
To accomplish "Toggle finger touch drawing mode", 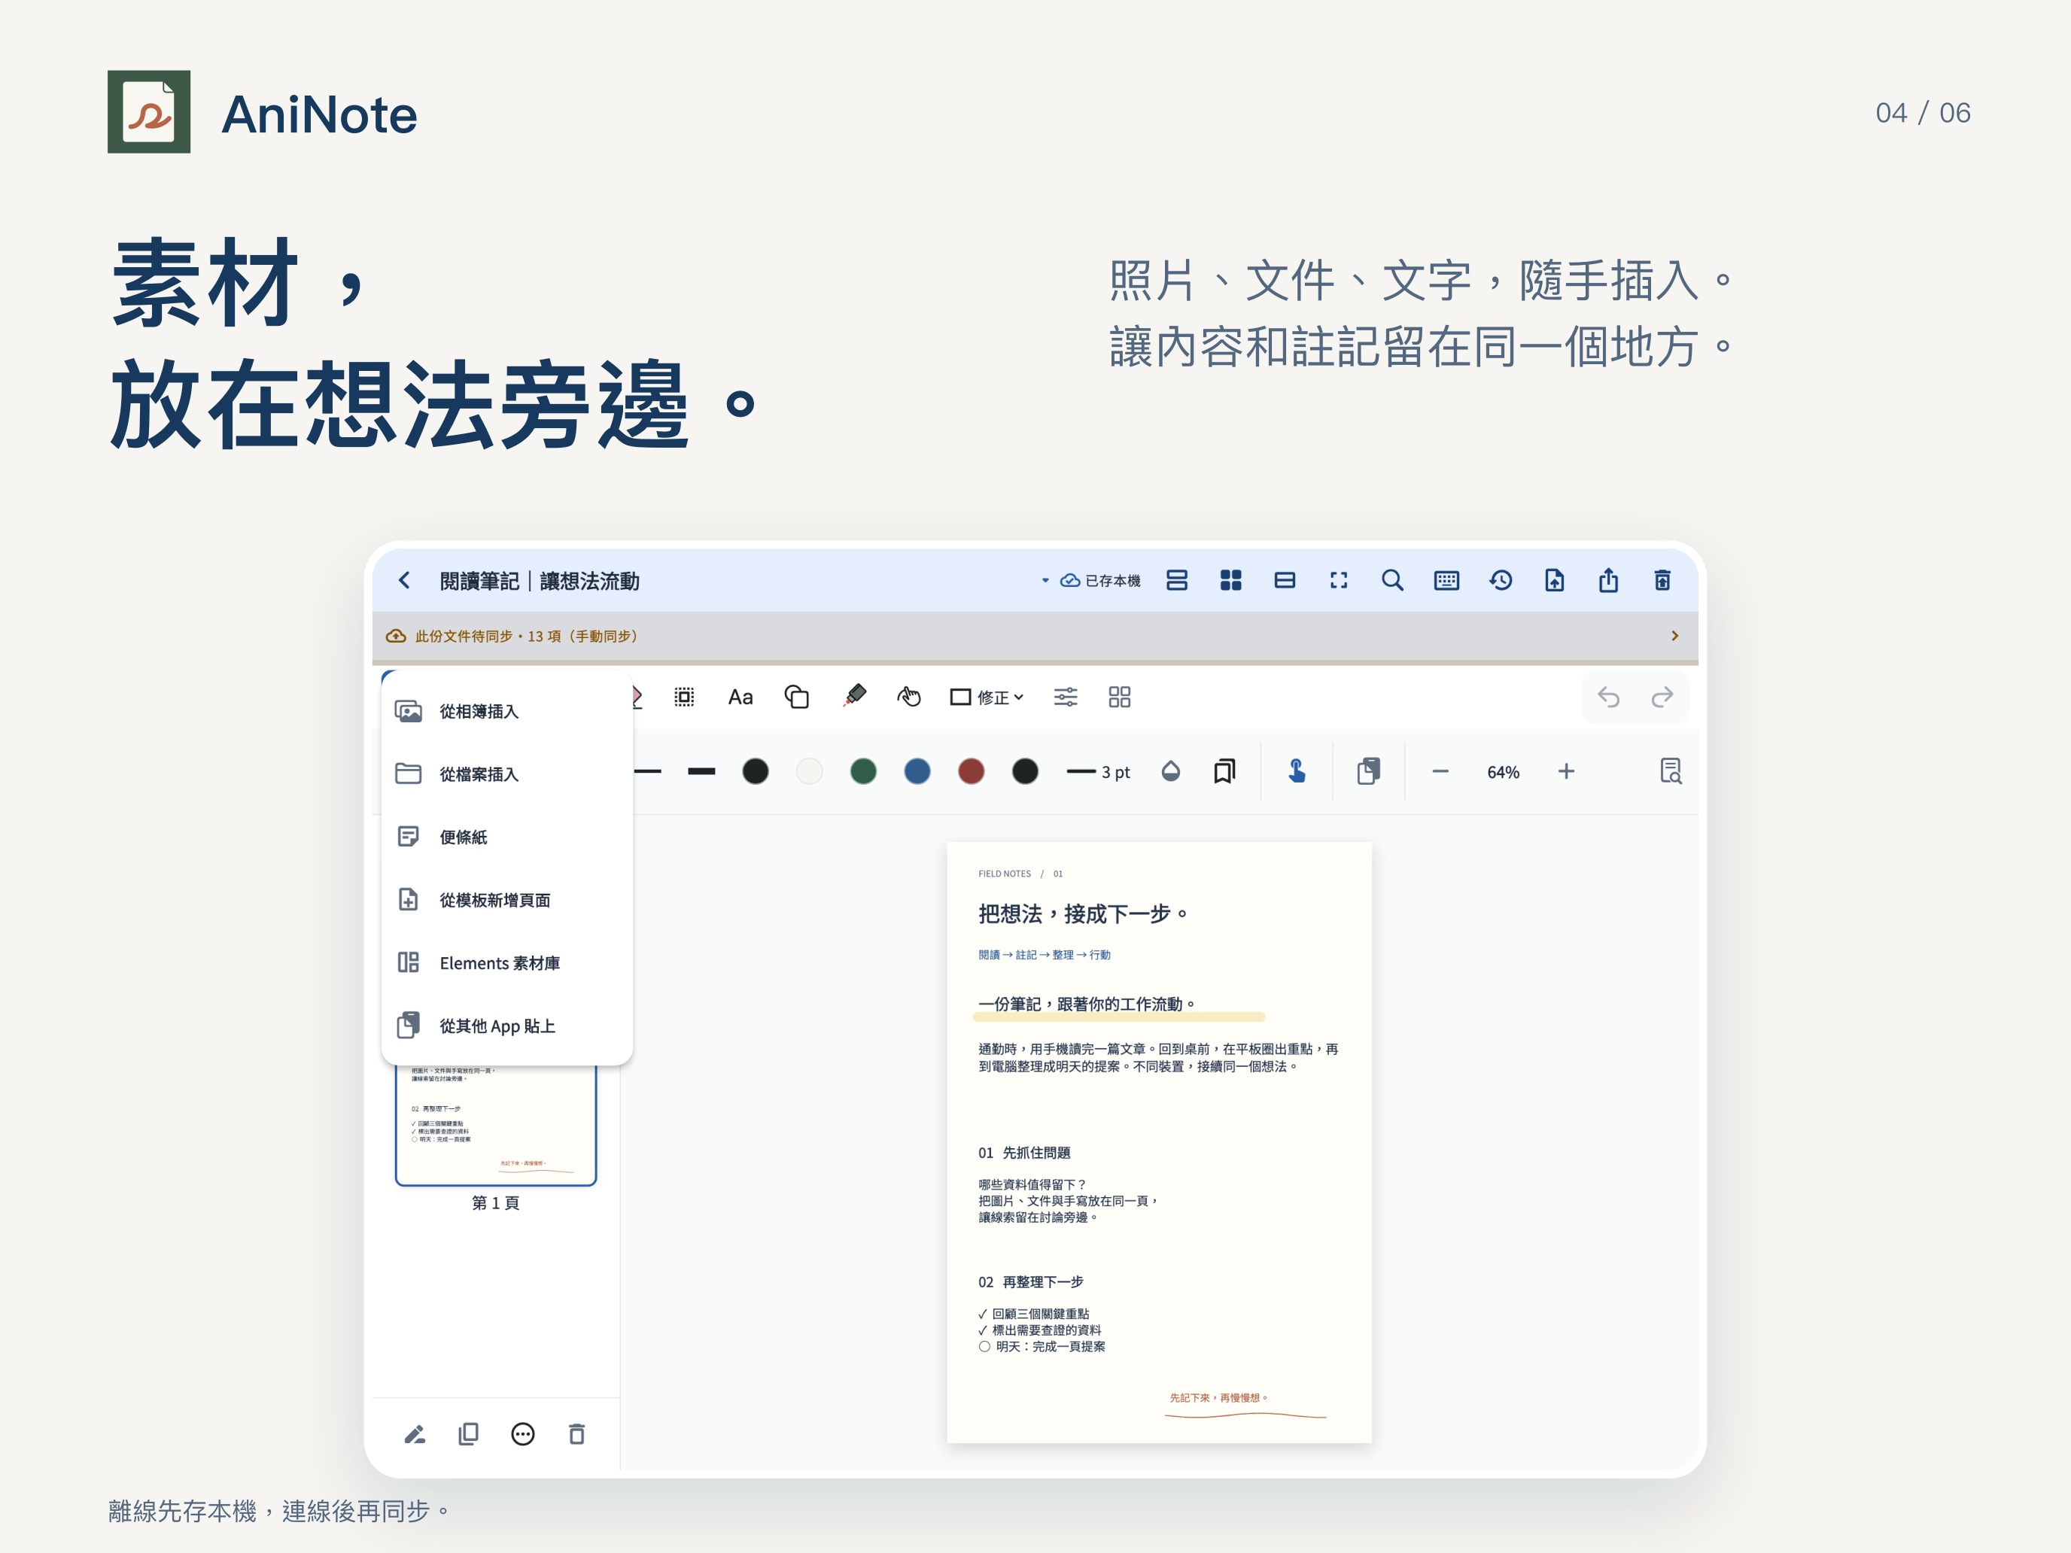I will tap(1297, 771).
